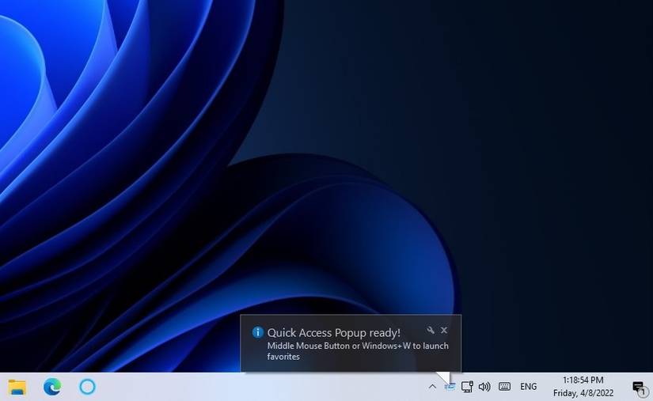Click the 1:18:54 PM time display
The height and width of the screenshot is (401, 653).
pyautogui.click(x=583, y=380)
